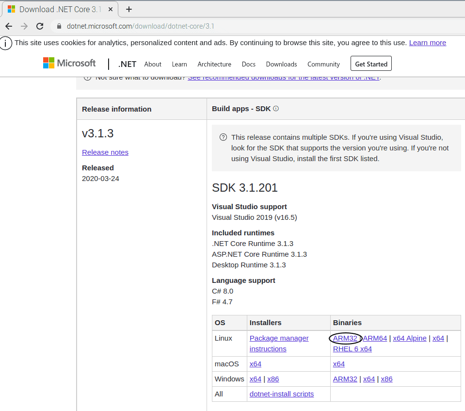Click the Microsoft logo
The width and height of the screenshot is (465, 411).
click(69, 63)
